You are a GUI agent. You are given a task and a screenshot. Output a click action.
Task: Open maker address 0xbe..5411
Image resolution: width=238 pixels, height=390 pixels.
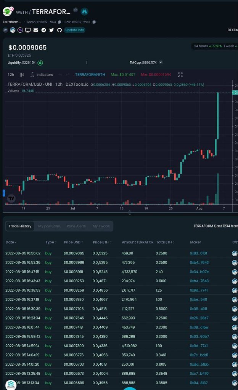198,300
